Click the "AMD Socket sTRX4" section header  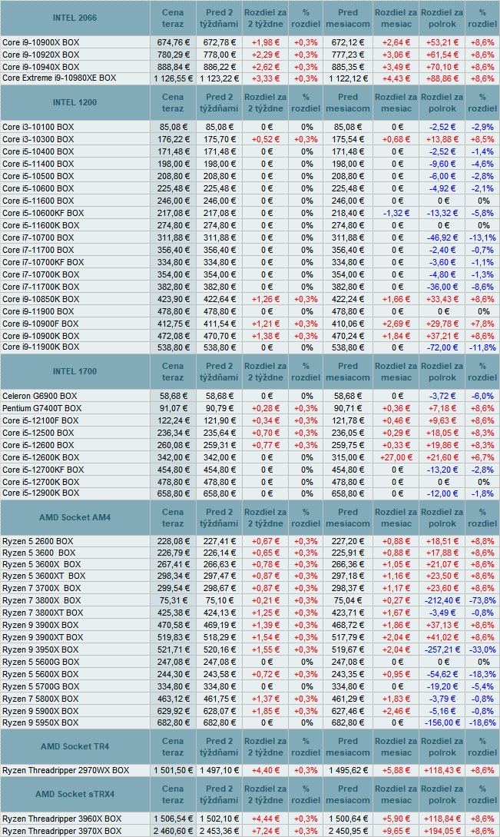pyautogui.click(x=75, y=794)
